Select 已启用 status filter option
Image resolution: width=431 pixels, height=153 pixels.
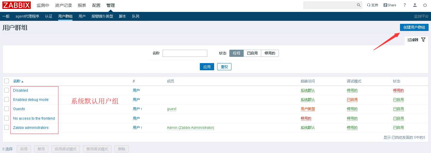(252, 53)
